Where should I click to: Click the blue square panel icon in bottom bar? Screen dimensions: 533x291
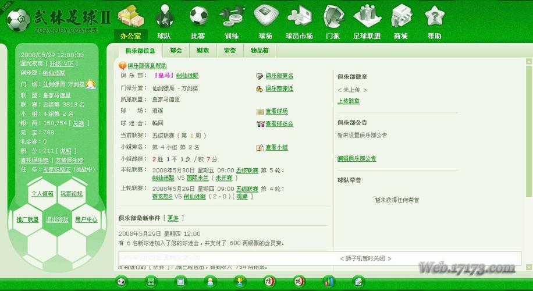180,282
